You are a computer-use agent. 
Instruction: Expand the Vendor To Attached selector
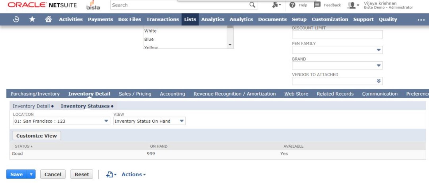tap(378, 81)
